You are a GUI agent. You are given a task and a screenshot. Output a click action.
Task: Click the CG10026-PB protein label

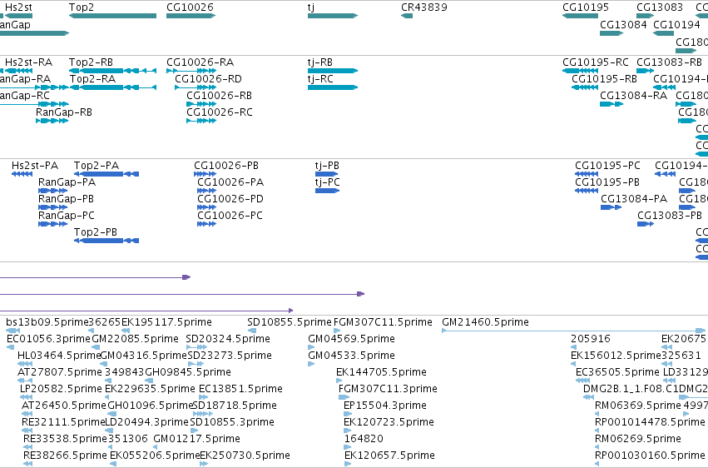226,166
